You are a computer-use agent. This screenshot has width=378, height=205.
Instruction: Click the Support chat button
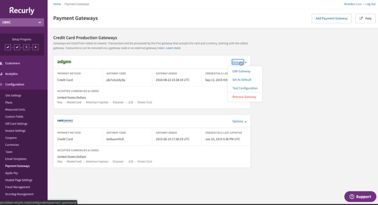[x=360, y=197]
